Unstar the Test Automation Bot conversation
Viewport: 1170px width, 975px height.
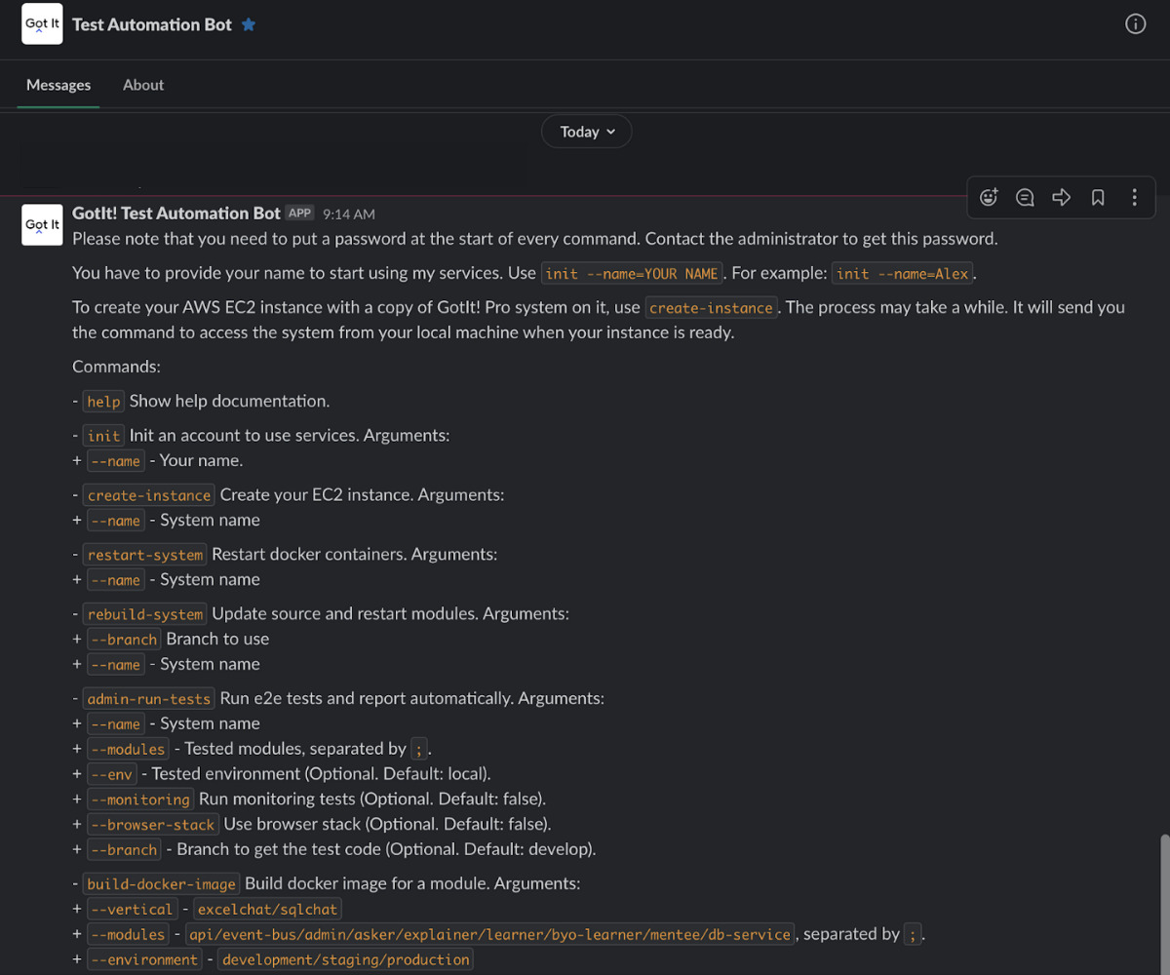click(x=249, y=25)
